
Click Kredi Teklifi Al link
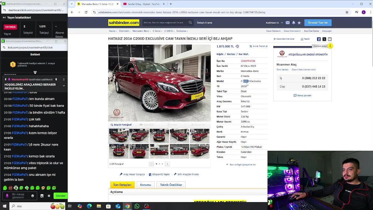[x=258, y=46]
